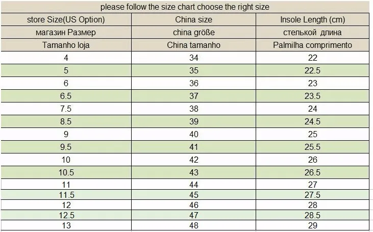Click US size 11.5 cell
Viewport: 373px width, 232px height.
click(x=66, y=195)
